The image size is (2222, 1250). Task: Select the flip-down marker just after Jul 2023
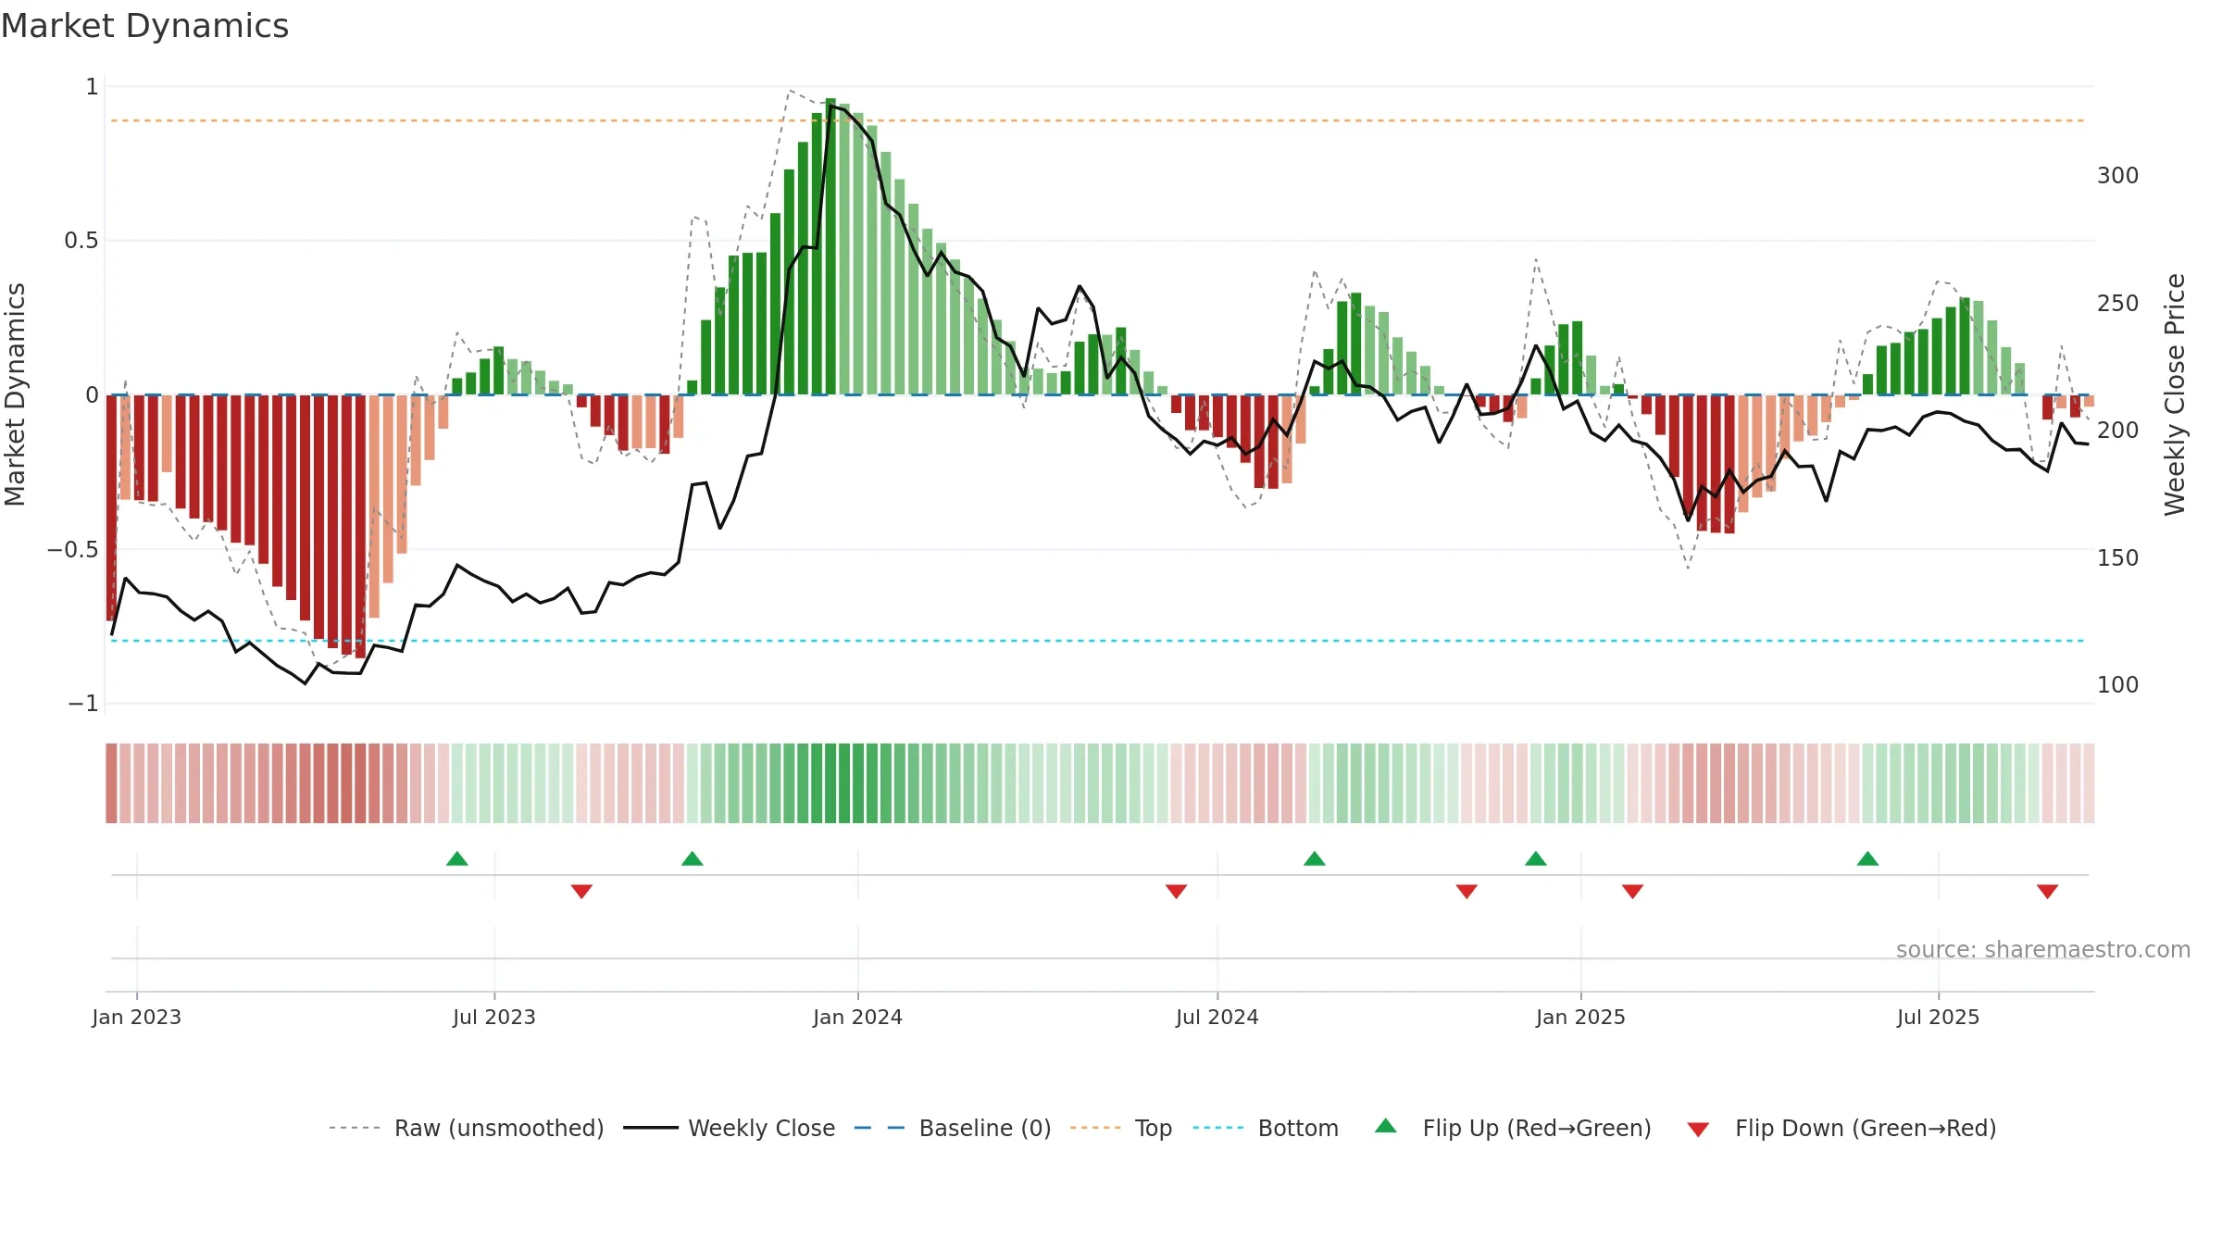[x=581, y=891]
